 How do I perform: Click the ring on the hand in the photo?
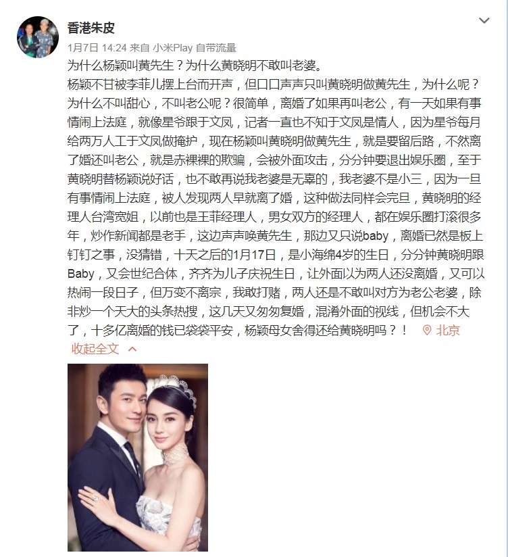96,498
